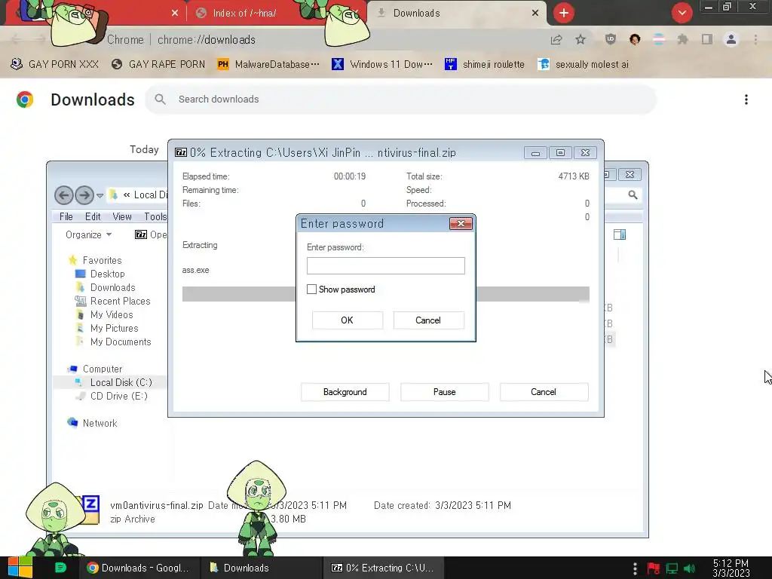Confirm the password with OK
772x579 pixels.
click(x=347, y=320)
